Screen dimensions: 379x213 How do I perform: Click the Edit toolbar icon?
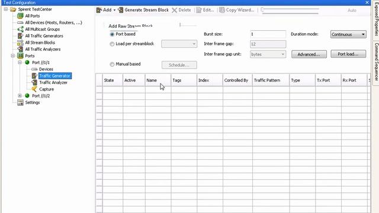pyautogui.click(x=199, y=10)
